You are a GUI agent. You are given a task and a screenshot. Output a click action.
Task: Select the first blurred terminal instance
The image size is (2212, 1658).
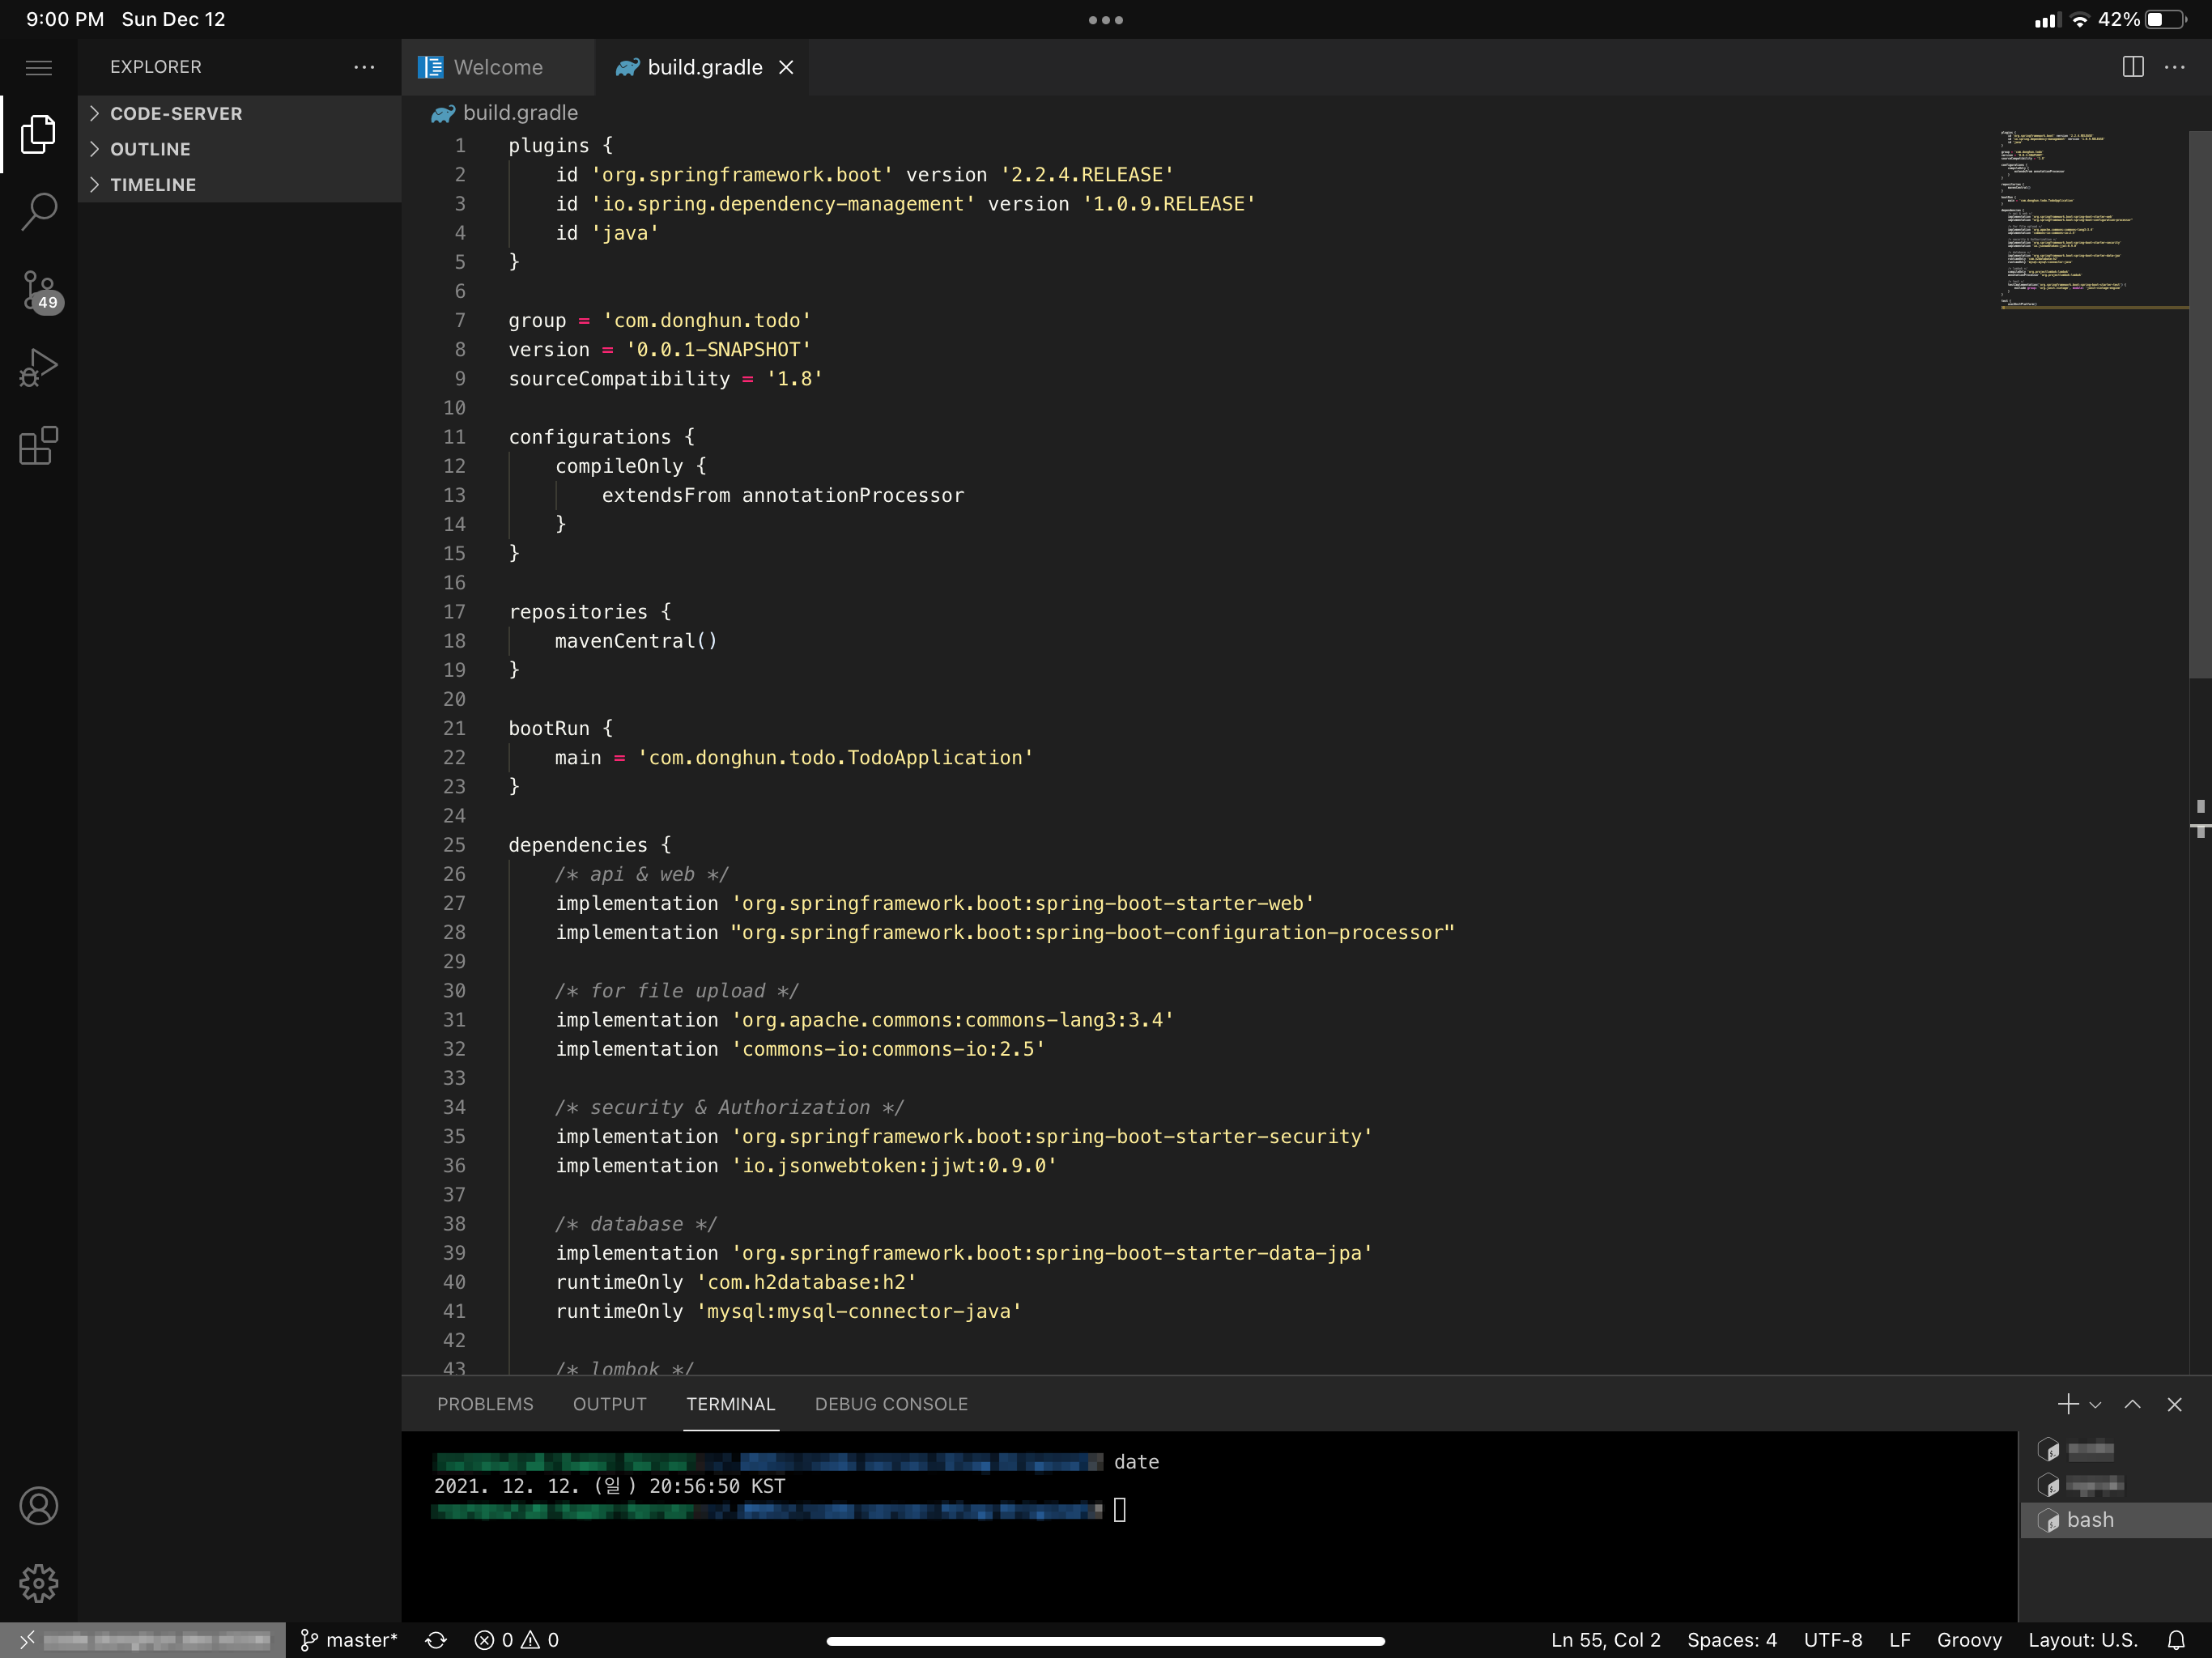tap(2116, 1450)
